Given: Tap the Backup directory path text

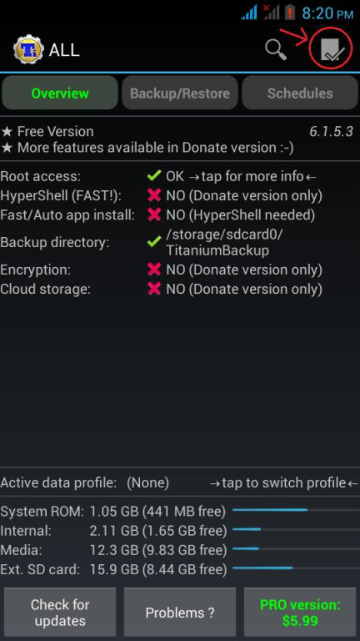Looking at the screenshot, I should point(224,242).
